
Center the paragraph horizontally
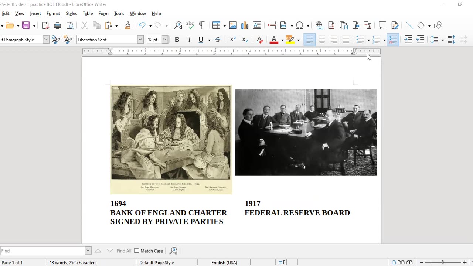pos(322,40)
